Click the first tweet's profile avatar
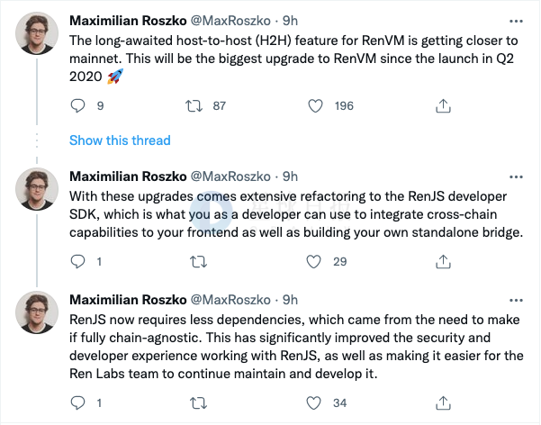The width and height of the screenshot is (541, 425). pyautogui.click(x=37, y=34)
